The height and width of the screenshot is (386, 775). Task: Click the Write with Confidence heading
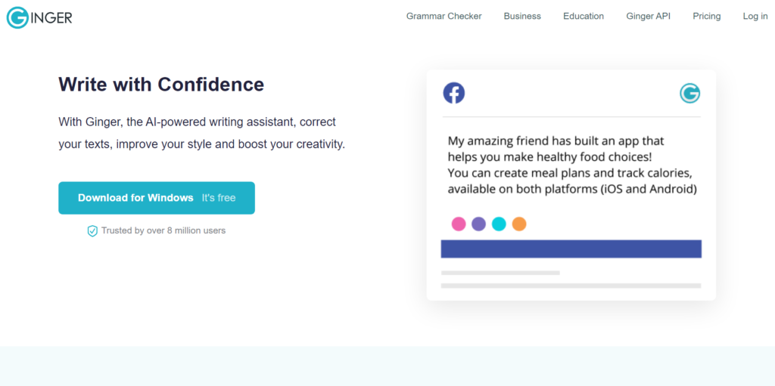[161, 85]
